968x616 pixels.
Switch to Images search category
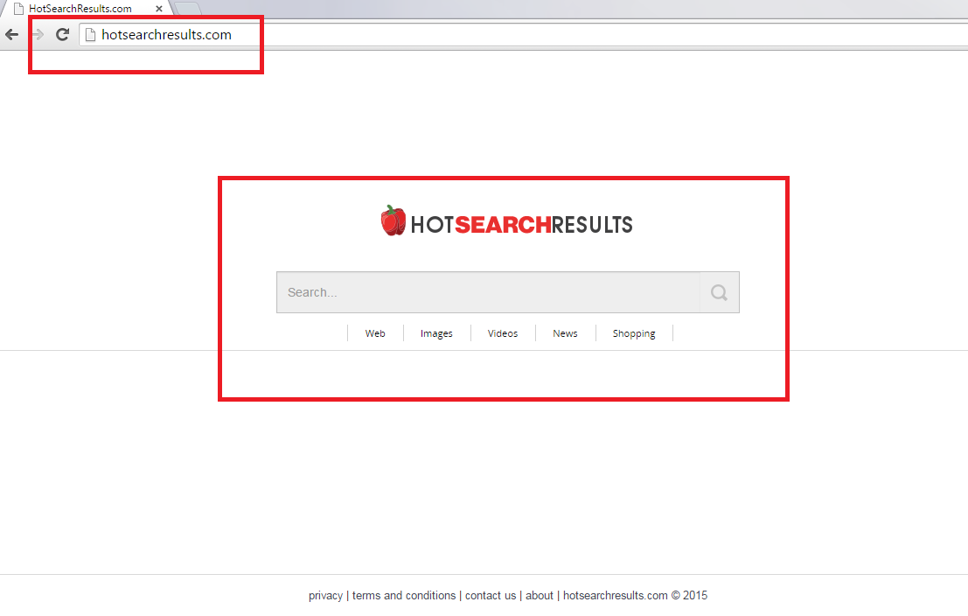[x=436, y=333]
